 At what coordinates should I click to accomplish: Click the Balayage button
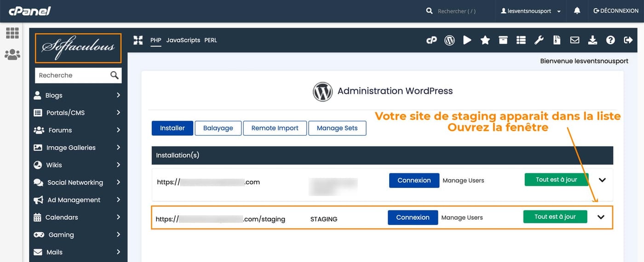(x=218, y=128)
